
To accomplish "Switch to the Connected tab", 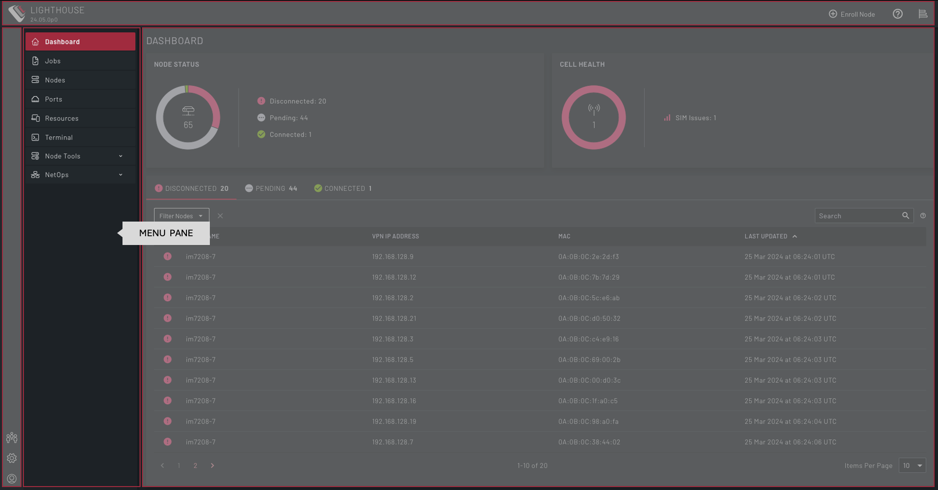I will 343,188.
